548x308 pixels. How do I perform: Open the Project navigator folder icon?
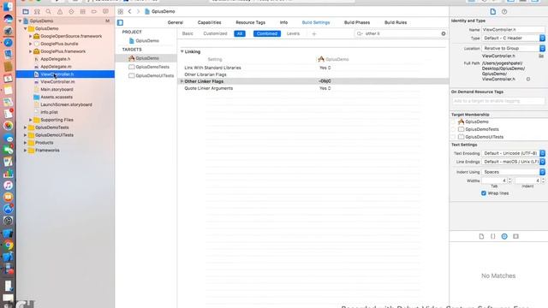click(26, 11)
